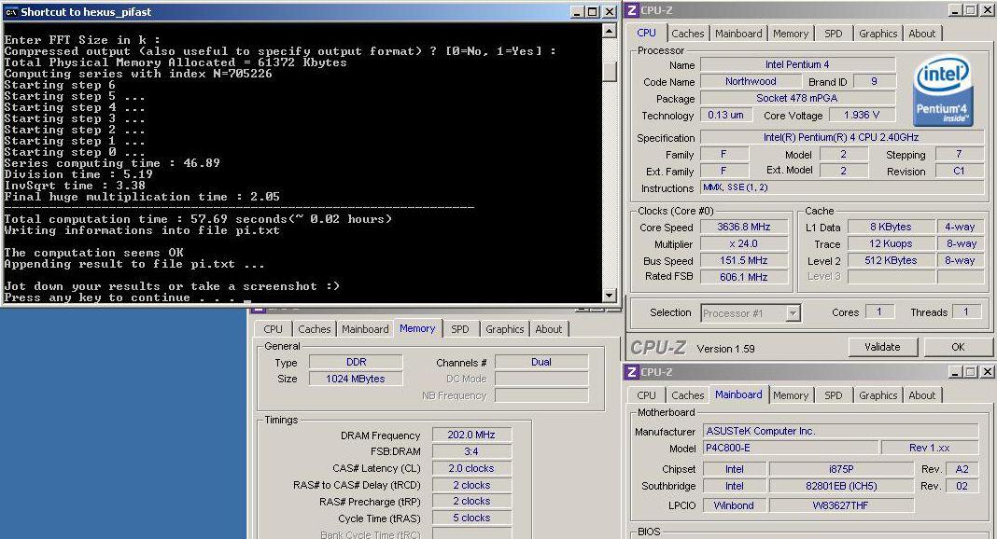Click Trace cache value 12 Kuops

point(891,243)
